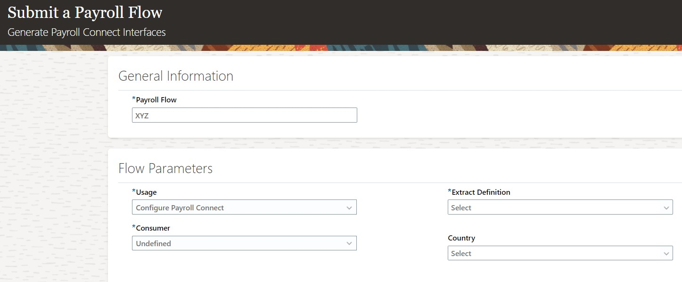682x282 pixels.
Task: Click the chevron arrow on Usage field
Action: point(349,207)
